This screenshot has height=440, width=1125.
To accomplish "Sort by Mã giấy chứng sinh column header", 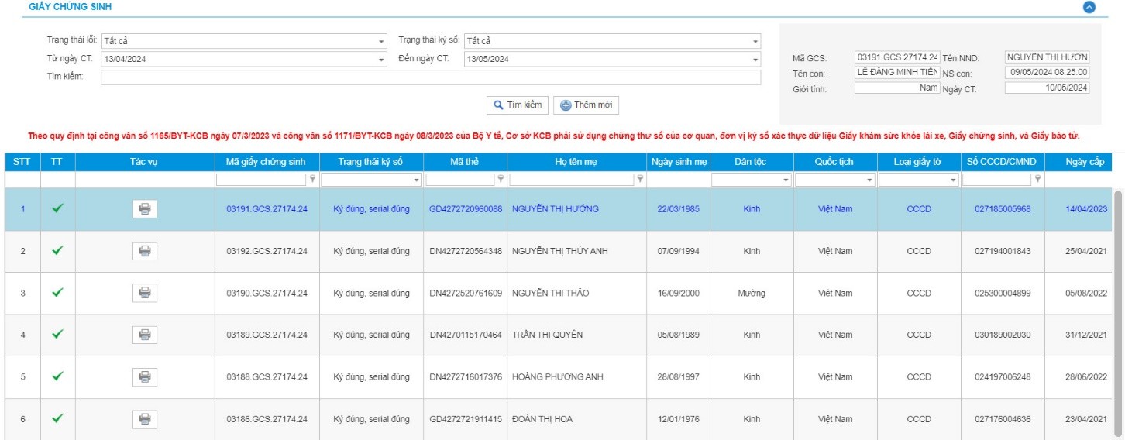I will [x=267, y=161].
